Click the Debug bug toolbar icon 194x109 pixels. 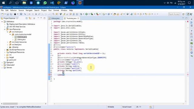[x=81, y=14]
